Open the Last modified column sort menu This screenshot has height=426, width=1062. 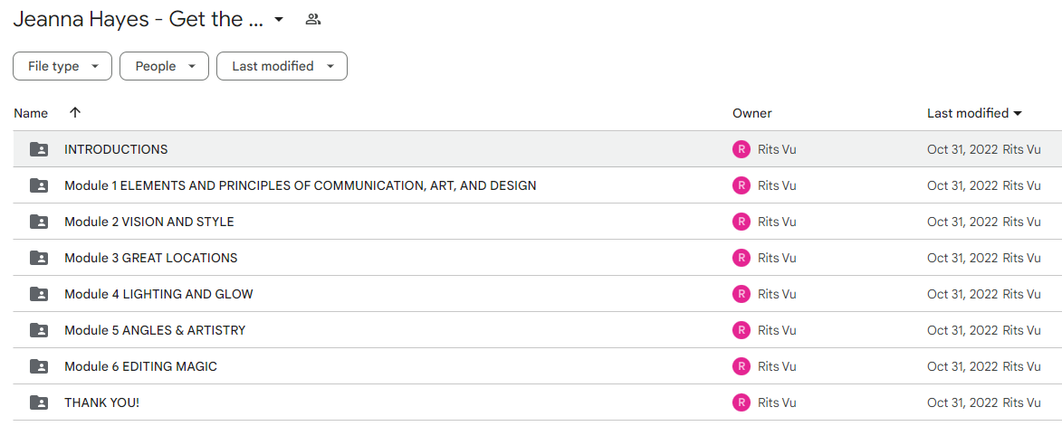pyautogui.click(x=974, y=113)
